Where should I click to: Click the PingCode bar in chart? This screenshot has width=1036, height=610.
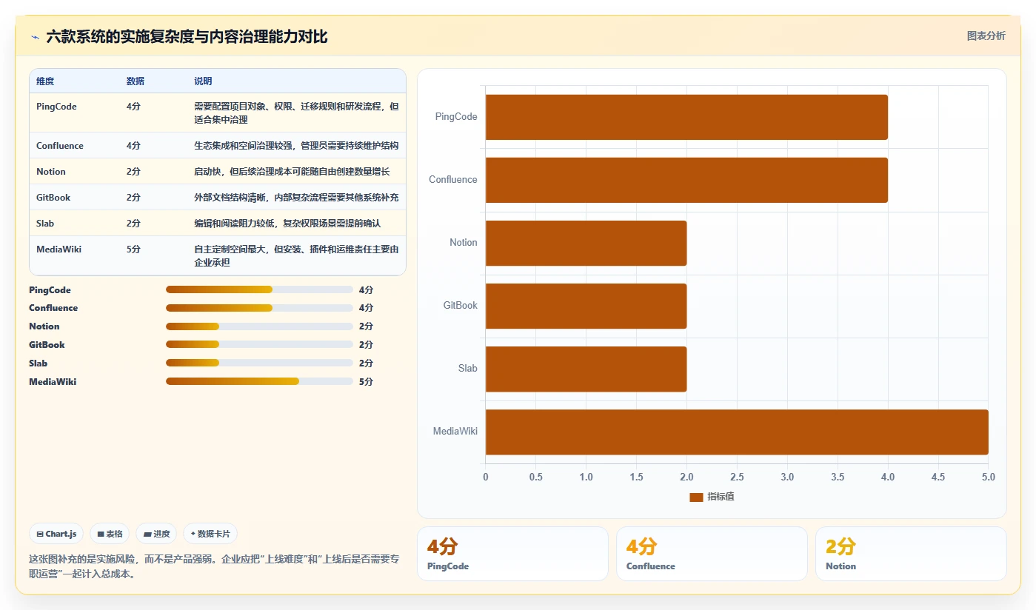[x=686, y=117]
